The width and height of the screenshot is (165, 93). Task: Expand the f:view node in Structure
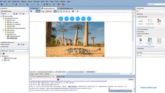pos(3,60)
